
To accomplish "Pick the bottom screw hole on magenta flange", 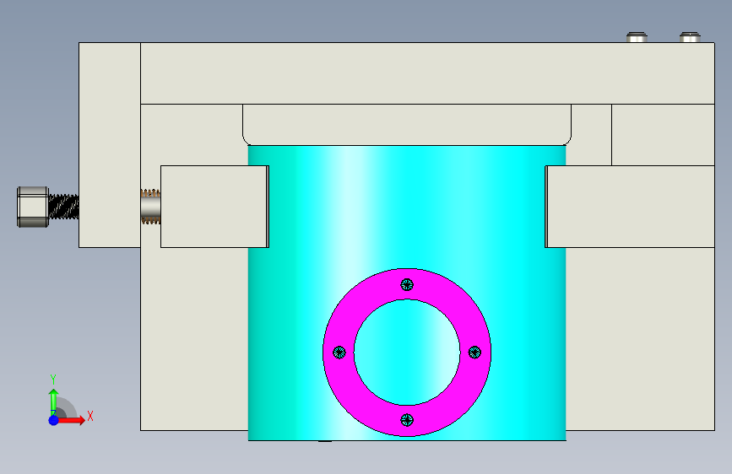I will tap(407, 420).
